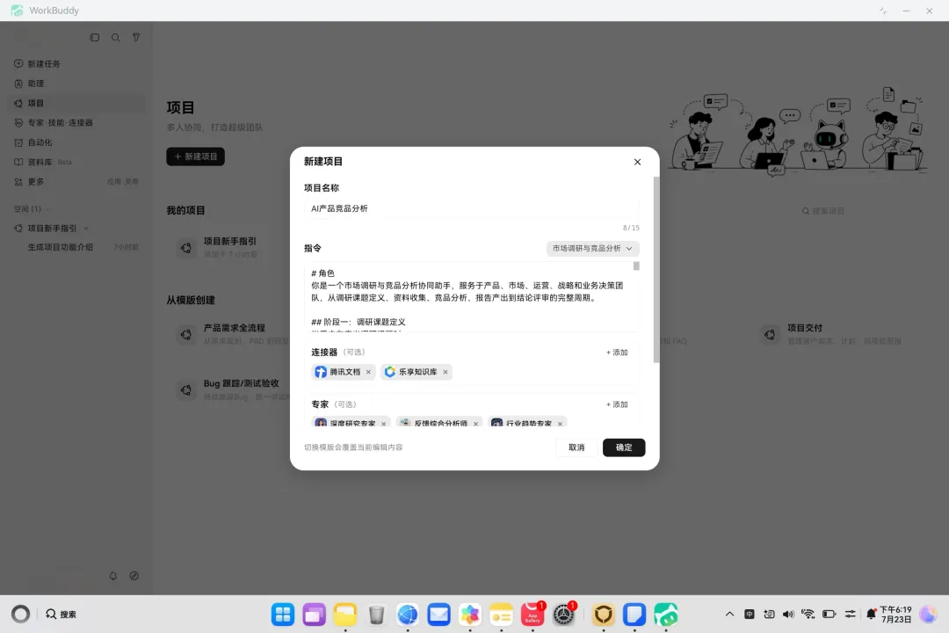
Task: Open 资料库 Beta in the sidebar
Action: coord(76,163)
